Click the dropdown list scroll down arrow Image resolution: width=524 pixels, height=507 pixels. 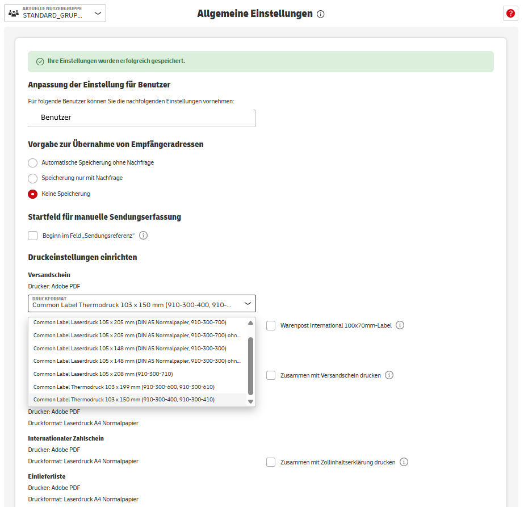click(x=251, y=401)
